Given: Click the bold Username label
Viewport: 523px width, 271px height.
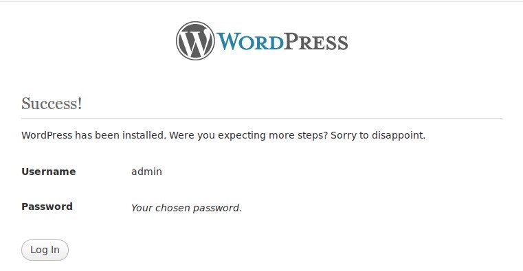Looking at the screenshot, I should 49,172.
